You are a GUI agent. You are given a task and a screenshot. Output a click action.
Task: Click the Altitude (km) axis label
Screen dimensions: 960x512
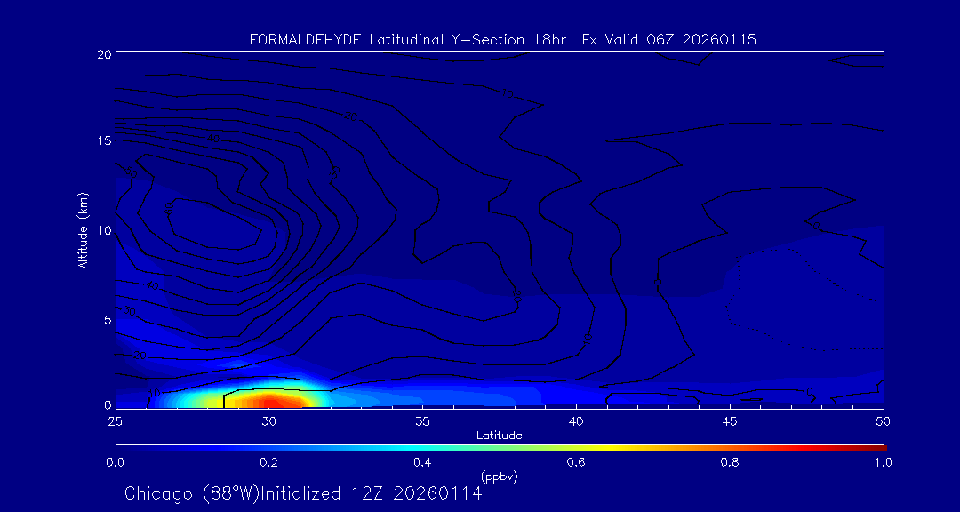pyautogui.click(x=83, y=230)
